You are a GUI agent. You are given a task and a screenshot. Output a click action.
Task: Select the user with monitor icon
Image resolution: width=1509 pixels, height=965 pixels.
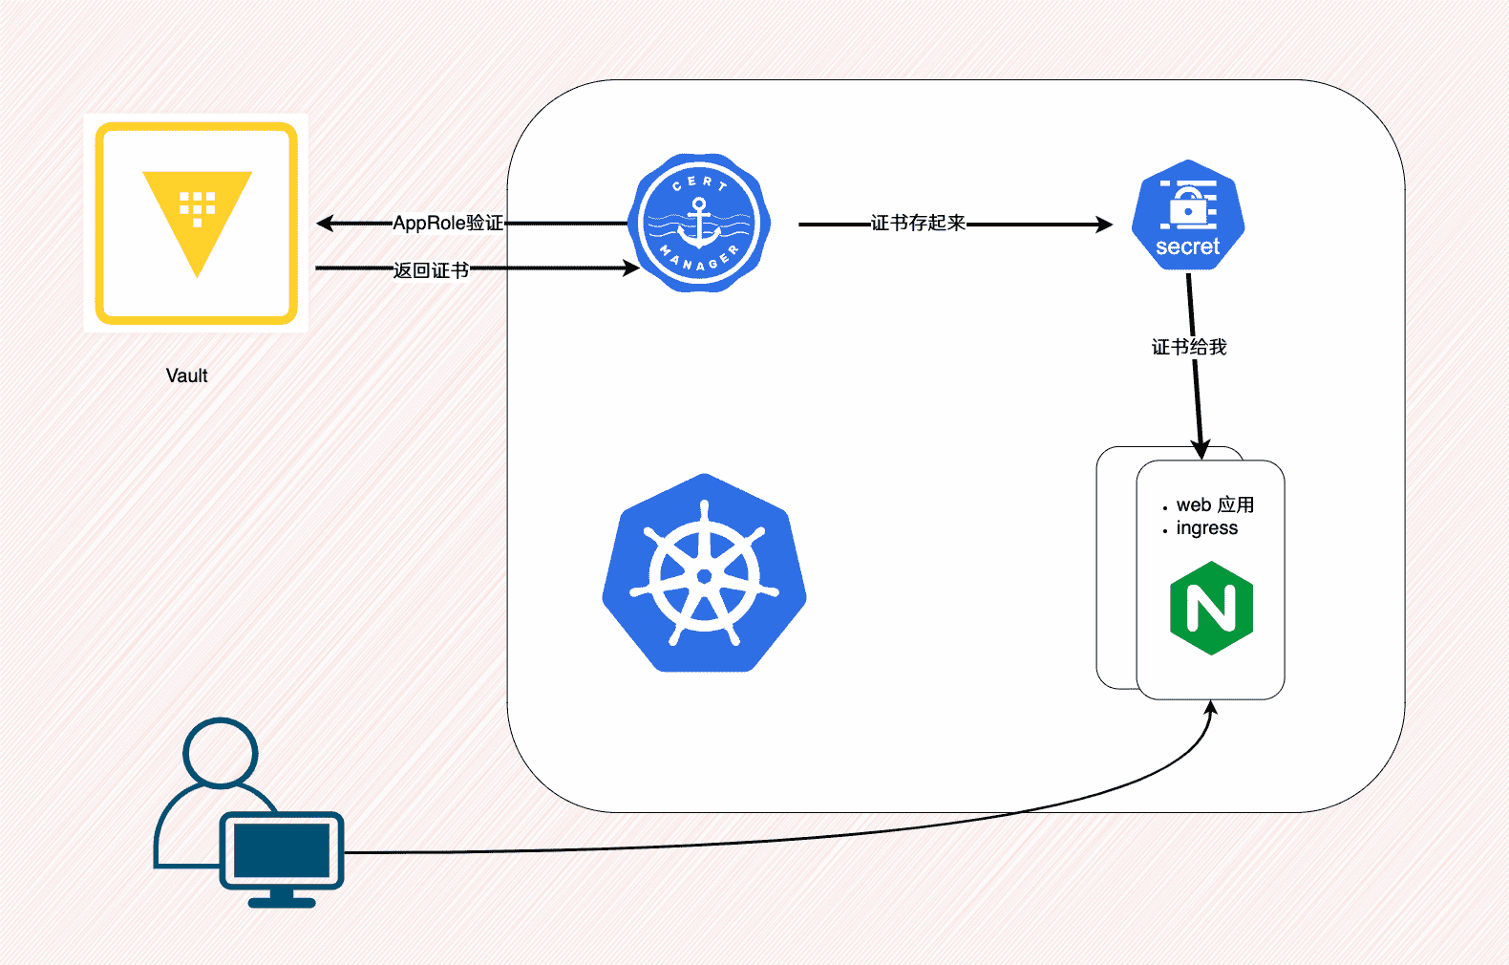point(248,813)
